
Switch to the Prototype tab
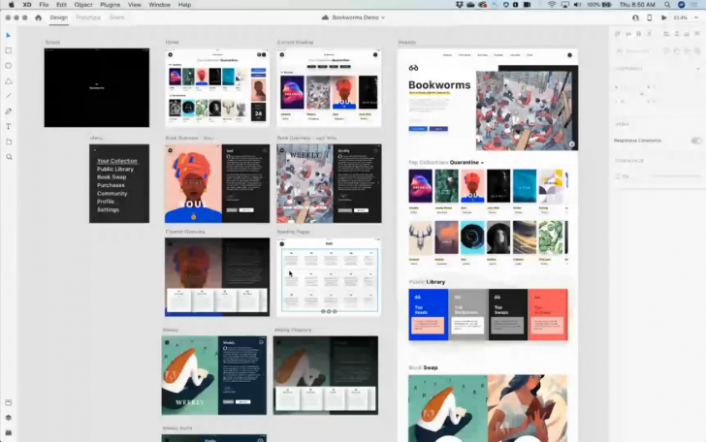point(88,17)
